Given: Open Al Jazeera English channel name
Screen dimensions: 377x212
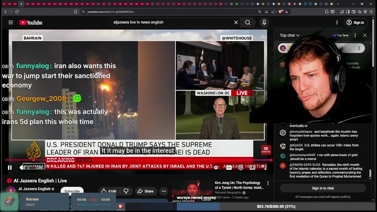Looking at the screenshot, I should 34,189.
